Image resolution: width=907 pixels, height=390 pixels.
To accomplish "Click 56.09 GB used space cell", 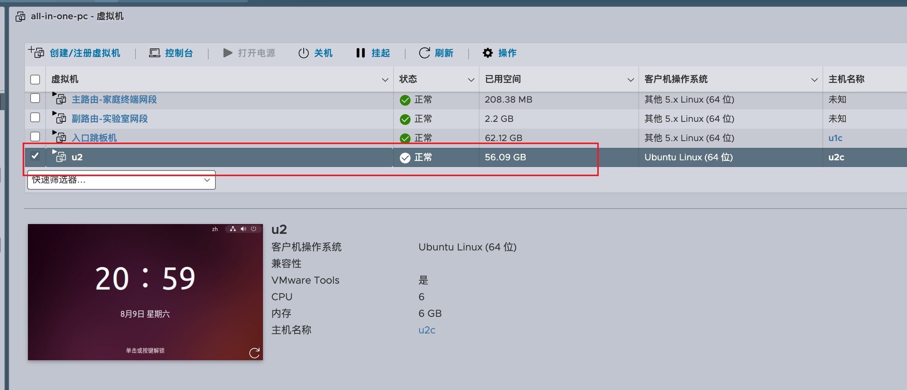I will click(x=505, y=157).
